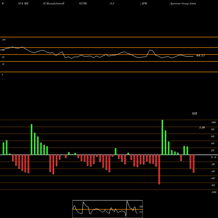This screenshot has width=218, height=218.
Task: Click the "APM" ticker symbol text
Action: (x=144, y=3)
